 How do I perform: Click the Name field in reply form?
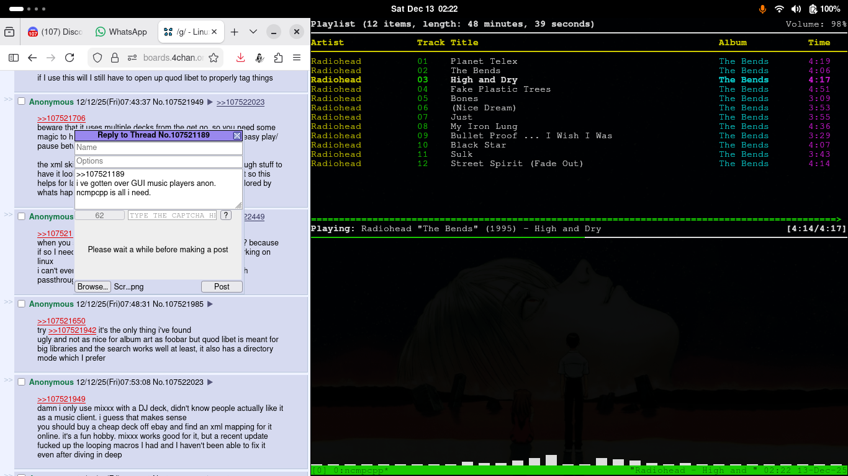click(158, 148)
